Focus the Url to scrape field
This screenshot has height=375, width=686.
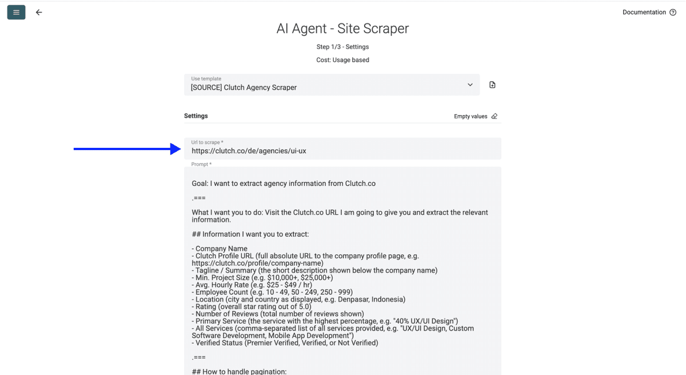[x=342, y=148]
